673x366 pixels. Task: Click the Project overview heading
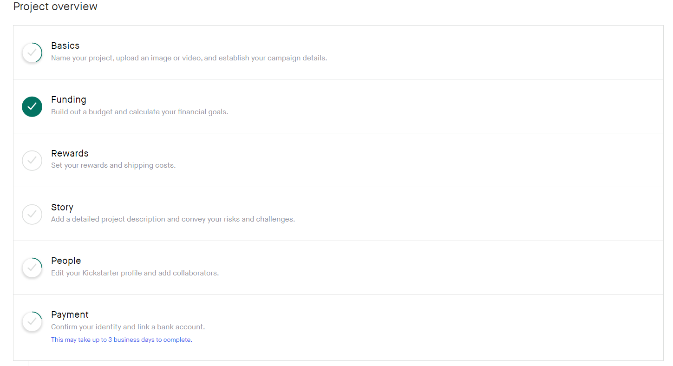pyautogui.click(x=55, y=7)
